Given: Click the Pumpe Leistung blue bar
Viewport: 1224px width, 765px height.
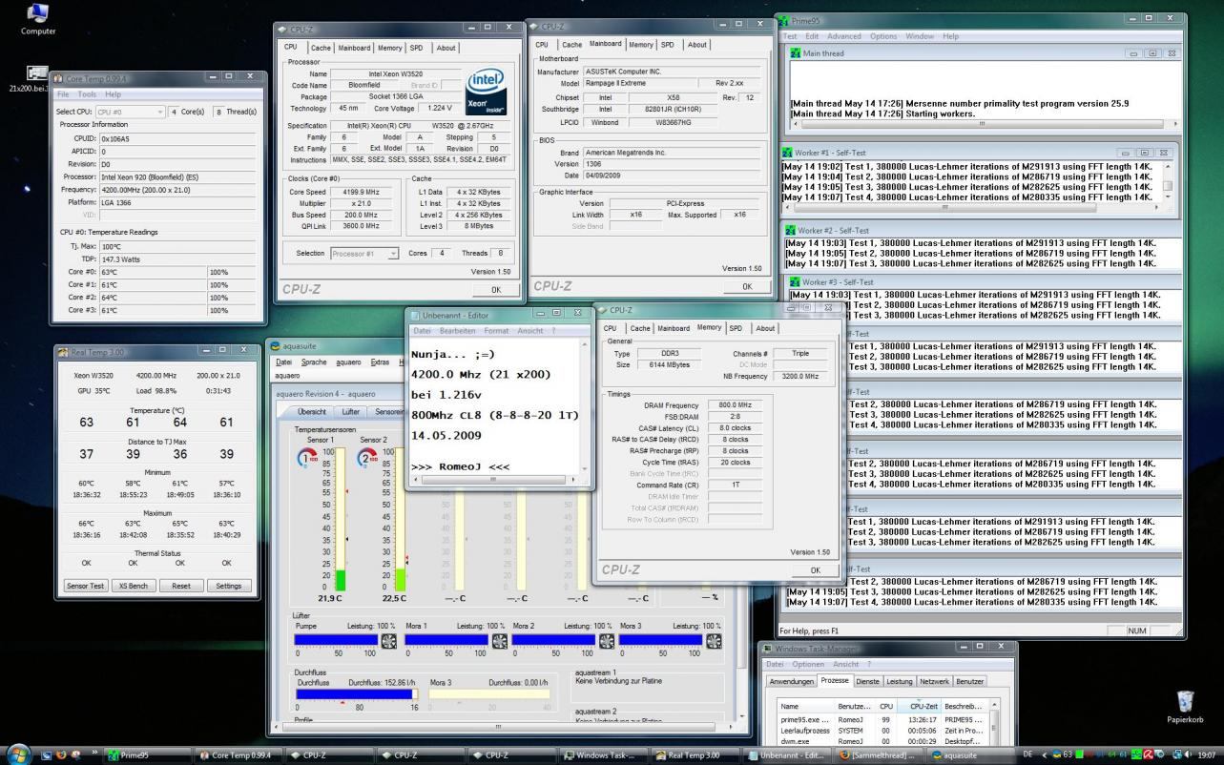Looking at the screenshot, I should coord(337,641).
